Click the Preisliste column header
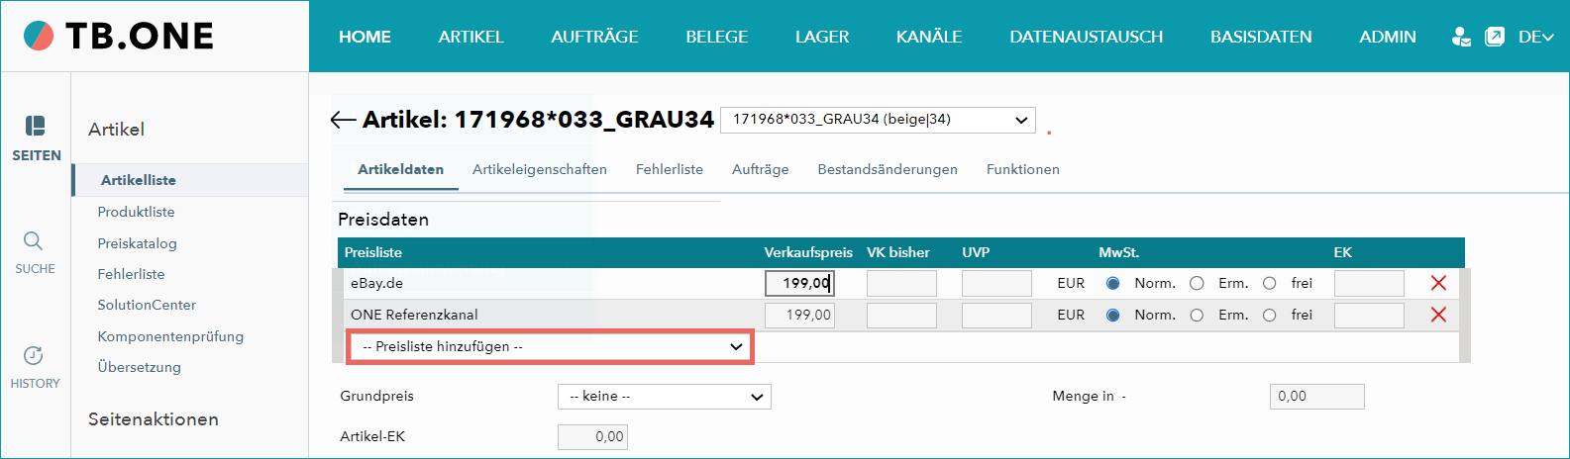 coord(373,252)
